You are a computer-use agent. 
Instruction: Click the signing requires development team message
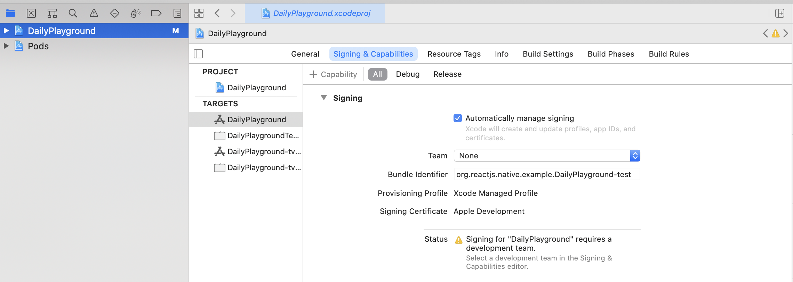(x=539, y=243)
